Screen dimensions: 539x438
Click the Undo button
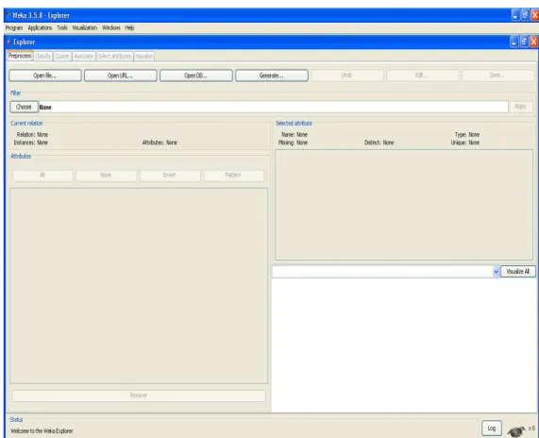[x=346, y=76]
